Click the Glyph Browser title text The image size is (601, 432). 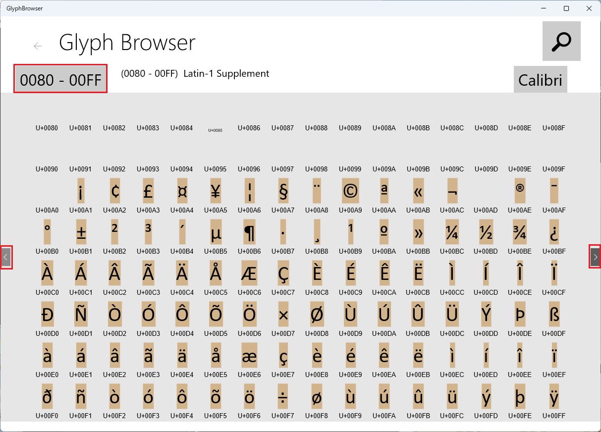click(x=127, y=43)
